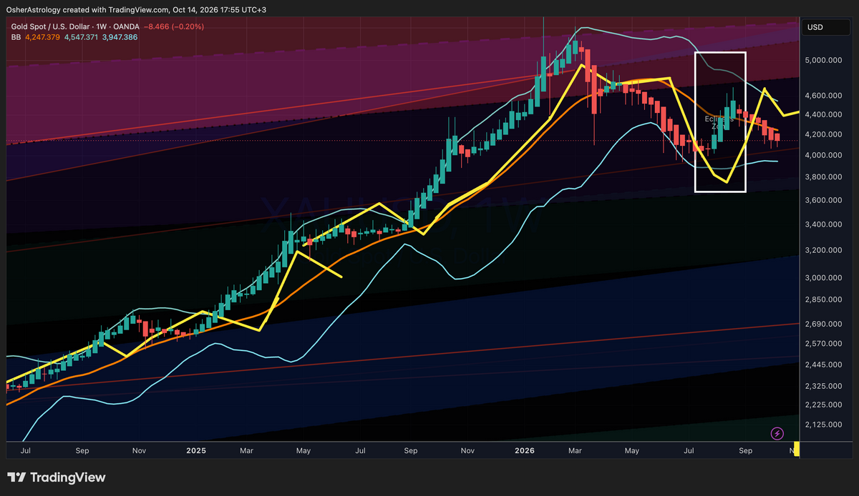Click the 2,570.000 price axis label
This screenshot has height=496, width=859.
[822, 344]
